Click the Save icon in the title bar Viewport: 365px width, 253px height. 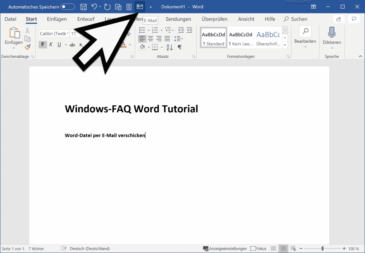(x=83, y=7)
